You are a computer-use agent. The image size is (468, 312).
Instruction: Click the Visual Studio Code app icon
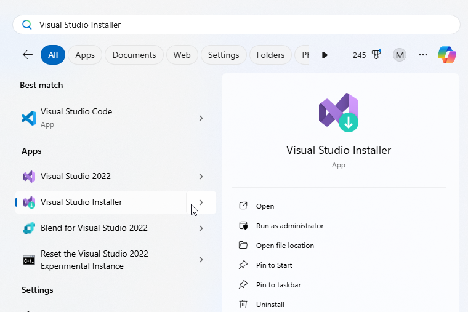(29, 118)
